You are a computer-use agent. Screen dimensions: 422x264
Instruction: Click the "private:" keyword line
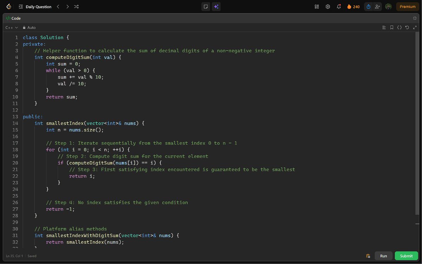click(x=34, y=44)
